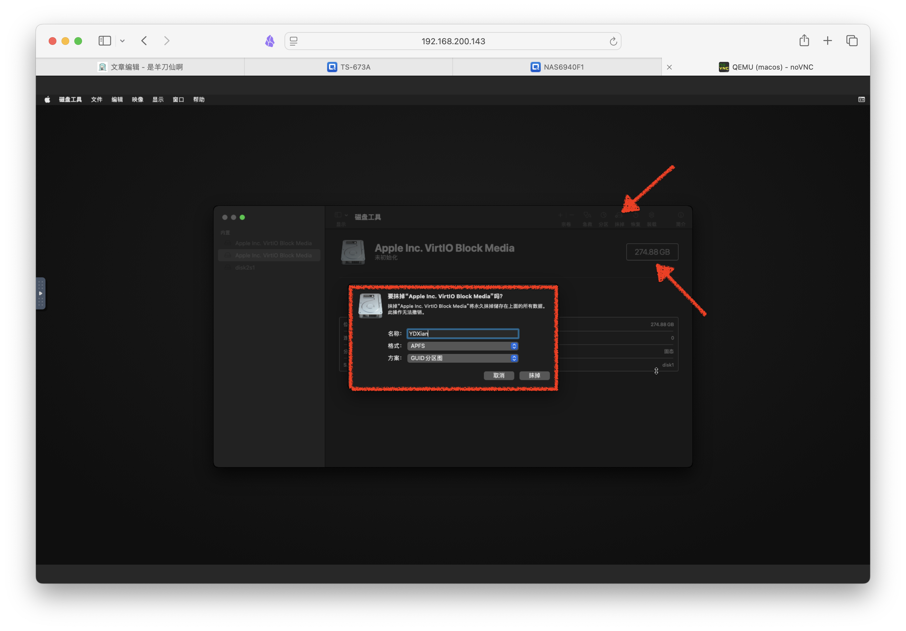
Task: Click the 内置 sidebar section header
Action: [225, 232]
